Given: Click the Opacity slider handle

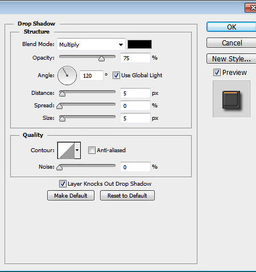Looking at the screenshot, I should click(x=101, y=58).
